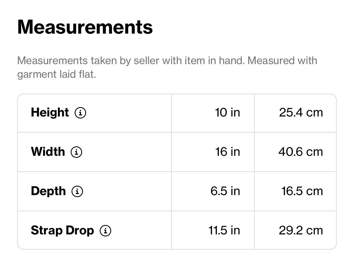354x274 pixels.
Task: Open the Width info icon
Action: (76, 152)
